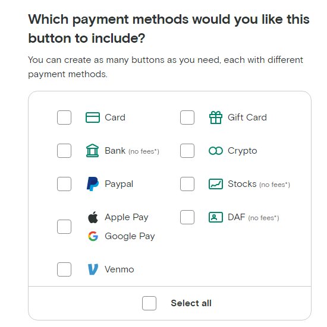The image size is (327, 327).
Task: Select the Venmo checkbox
Action: pyautogui.click(x=64, y=269)
